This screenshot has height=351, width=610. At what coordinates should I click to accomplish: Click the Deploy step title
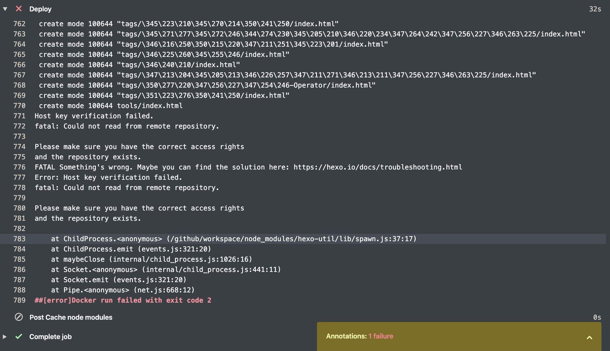40,9
